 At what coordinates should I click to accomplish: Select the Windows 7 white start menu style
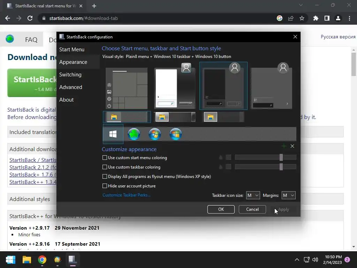tap(175, 86)
